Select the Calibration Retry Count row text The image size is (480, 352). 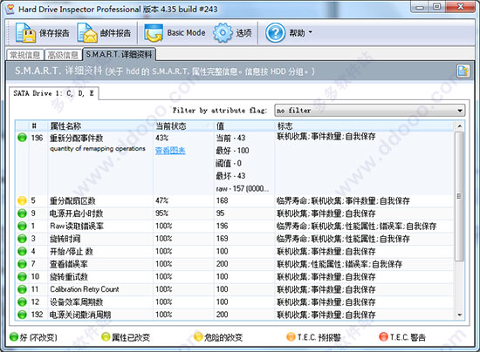[85, 289]
